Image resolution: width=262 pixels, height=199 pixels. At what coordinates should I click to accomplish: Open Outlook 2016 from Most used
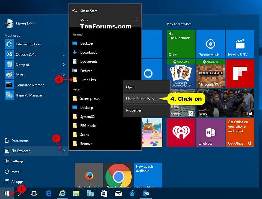click(35, 54)
